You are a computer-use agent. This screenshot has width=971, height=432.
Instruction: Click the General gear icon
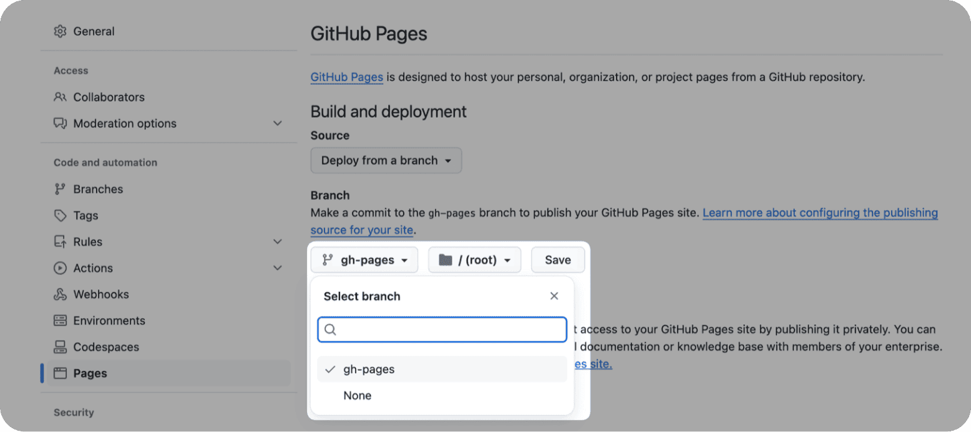tap(60, 31)
